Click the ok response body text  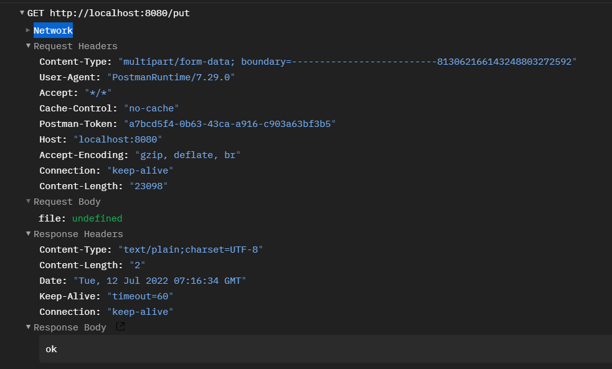[52, 349]
